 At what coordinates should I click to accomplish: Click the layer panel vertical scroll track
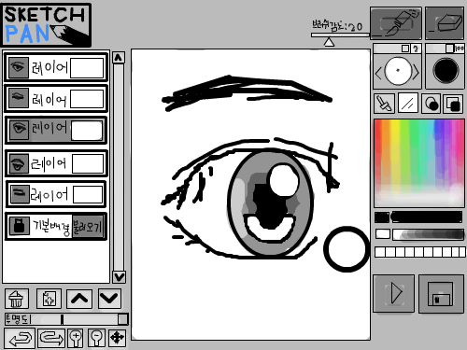(119, 167)
